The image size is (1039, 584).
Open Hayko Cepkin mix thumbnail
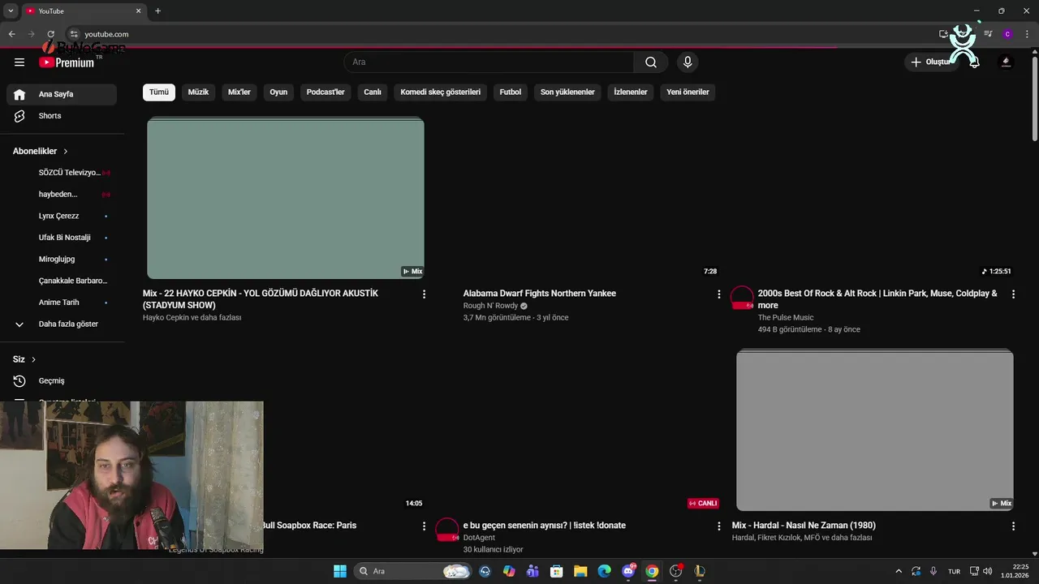[x=286, y=199]
